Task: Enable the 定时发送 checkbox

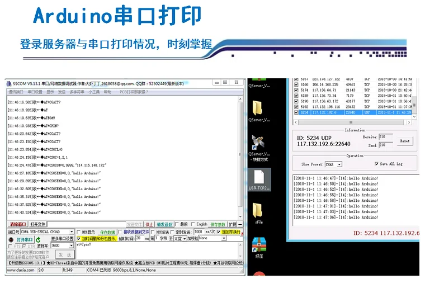Action: tap(172, 232)
